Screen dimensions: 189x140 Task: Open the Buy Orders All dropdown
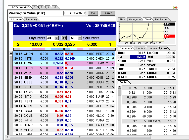[57, 38]
